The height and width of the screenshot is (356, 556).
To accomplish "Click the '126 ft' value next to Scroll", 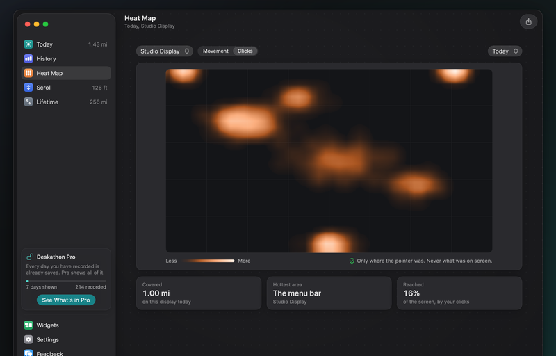I will (x=99, y=88).
